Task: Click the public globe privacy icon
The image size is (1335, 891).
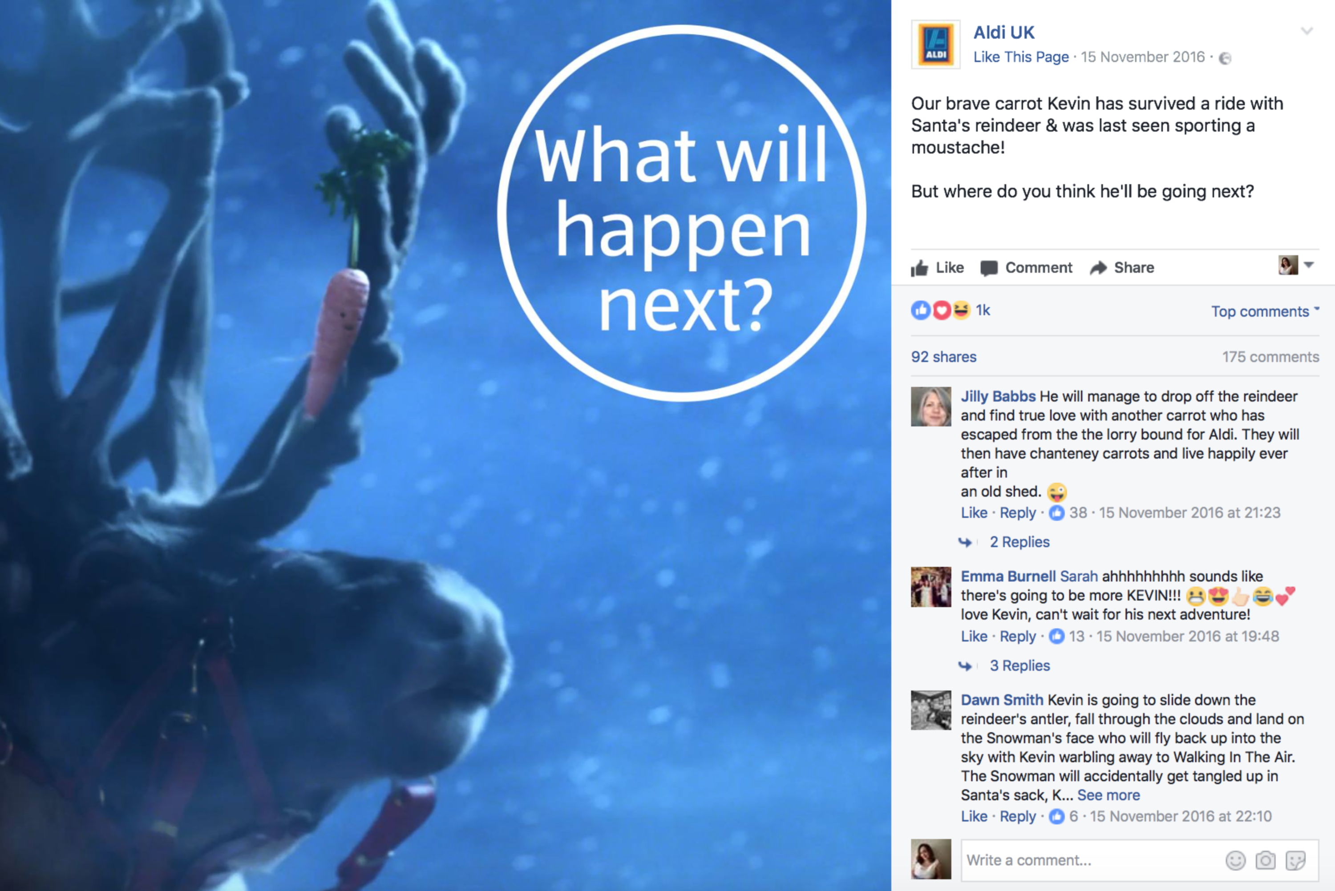Action: click(x=1225, y=58)
